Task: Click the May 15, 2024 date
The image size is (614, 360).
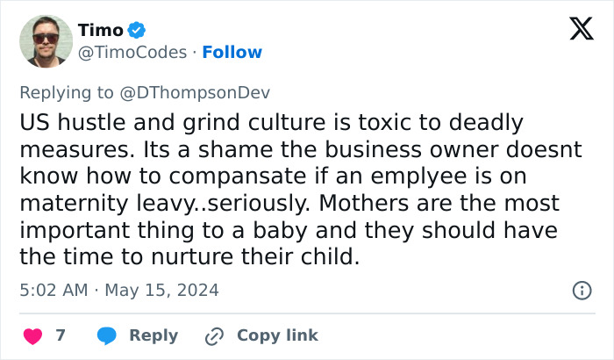Action: [162, 289]
